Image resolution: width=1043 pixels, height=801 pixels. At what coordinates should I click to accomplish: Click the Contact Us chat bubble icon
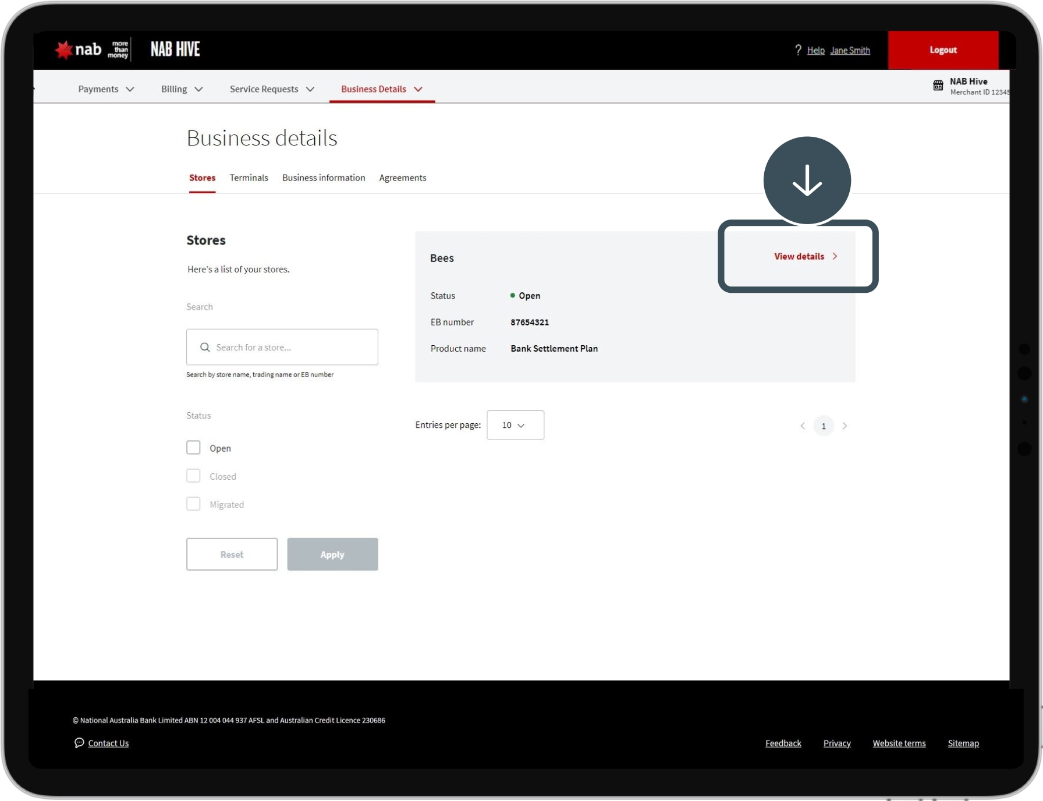pyautogui.click(x=79, y=743)
